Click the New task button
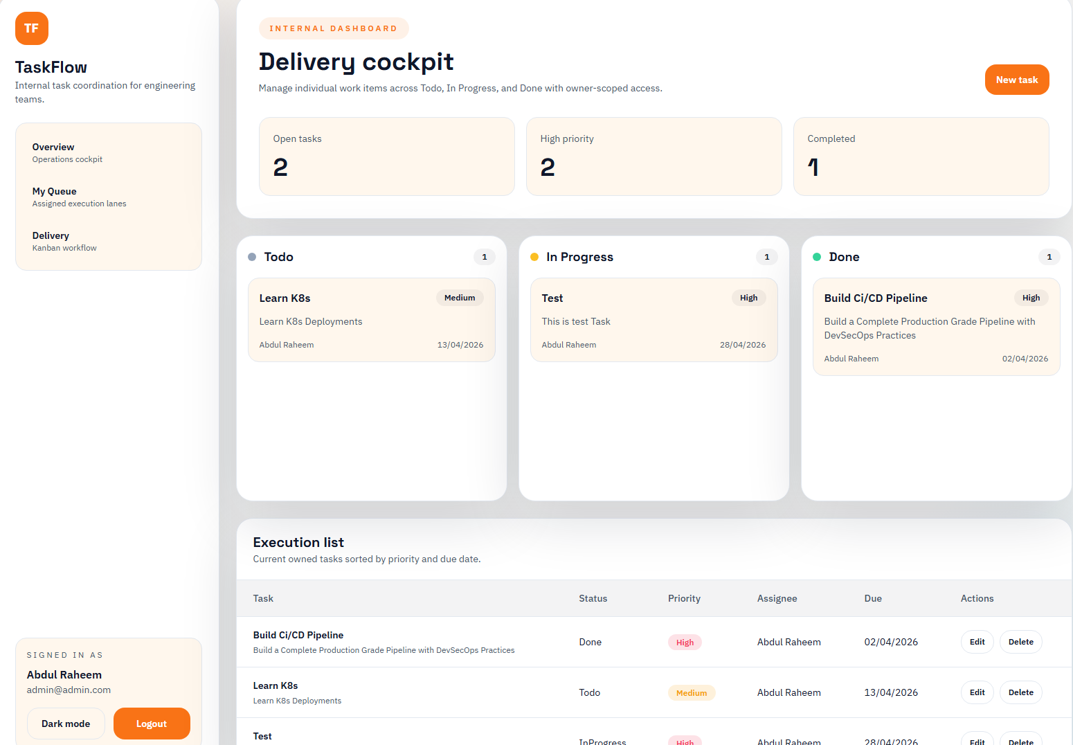The image size is (1073, 745). 1016,80
